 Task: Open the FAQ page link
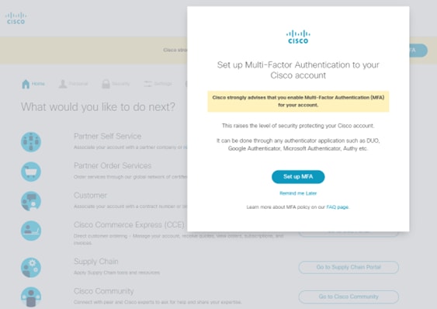click(337, 207)
